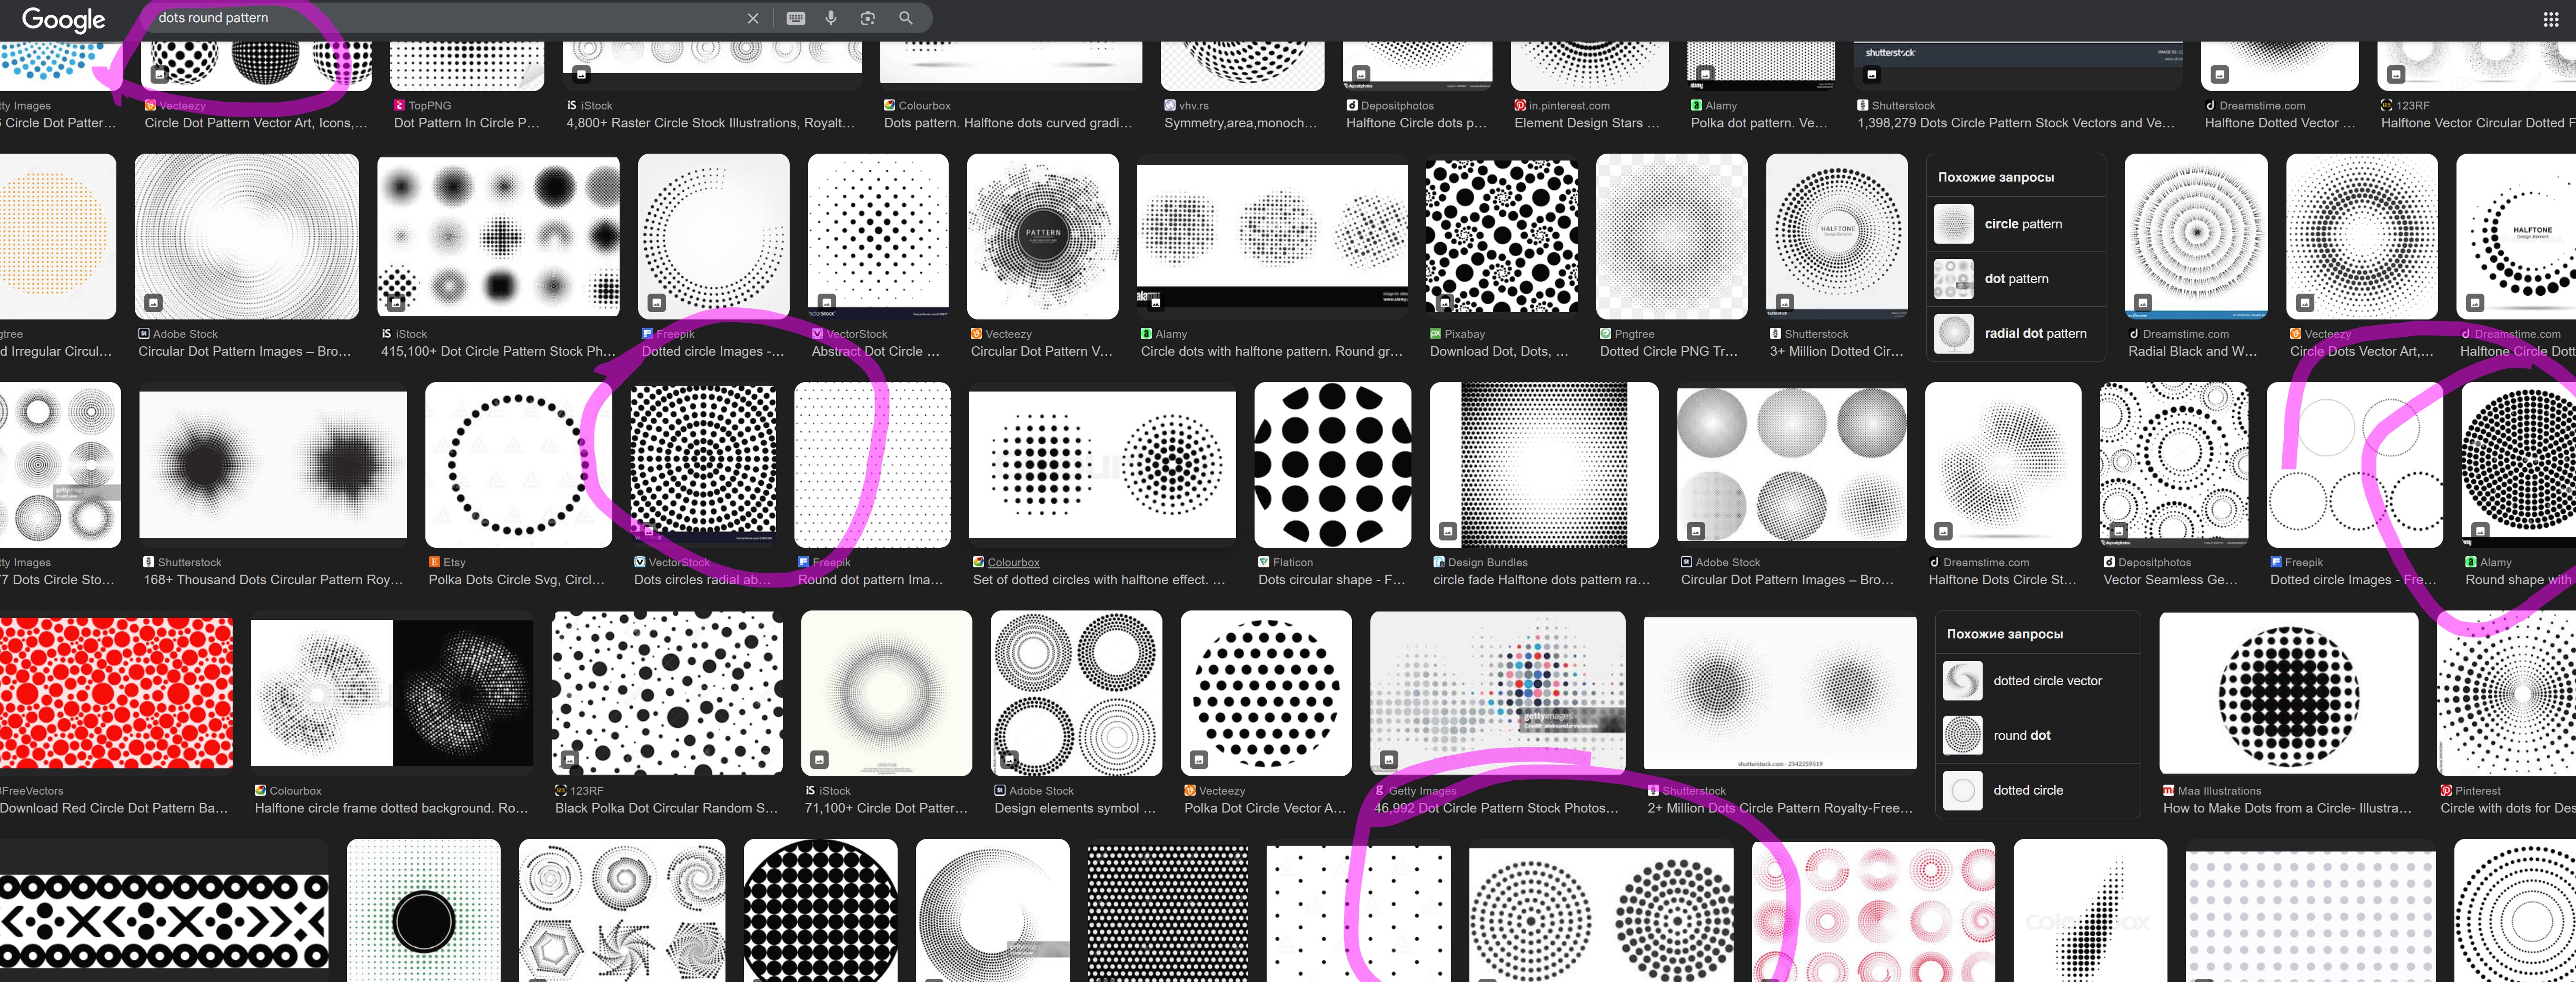Open search by image camera icon

[x=867, y=18]
